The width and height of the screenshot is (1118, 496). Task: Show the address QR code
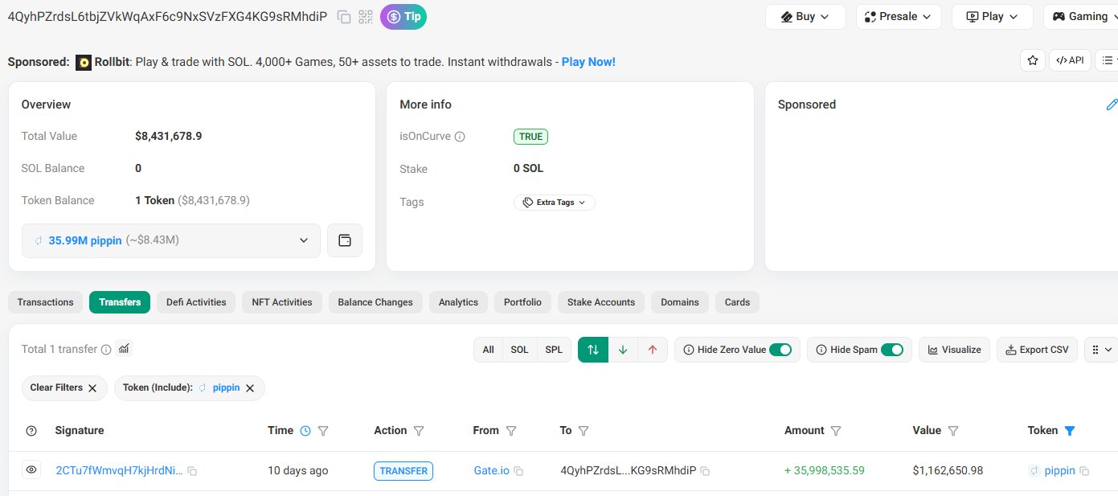(366, 17)
